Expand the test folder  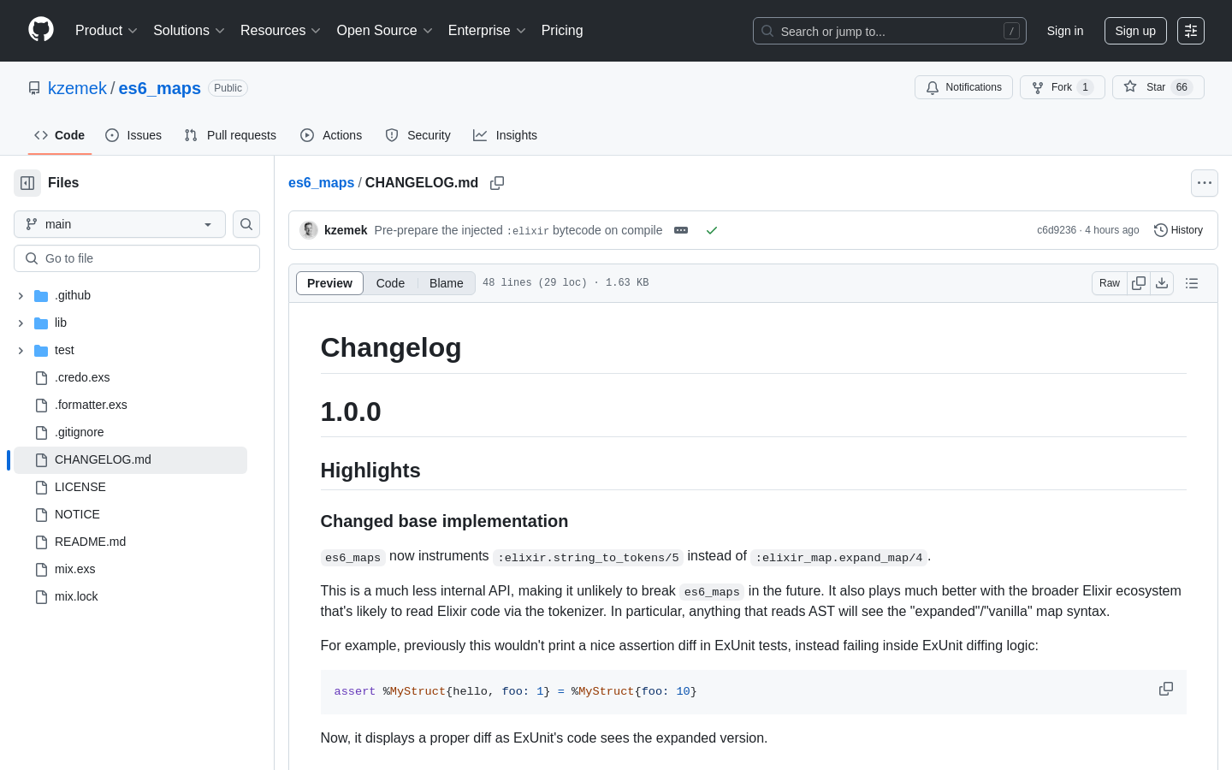tap(21, 350)
